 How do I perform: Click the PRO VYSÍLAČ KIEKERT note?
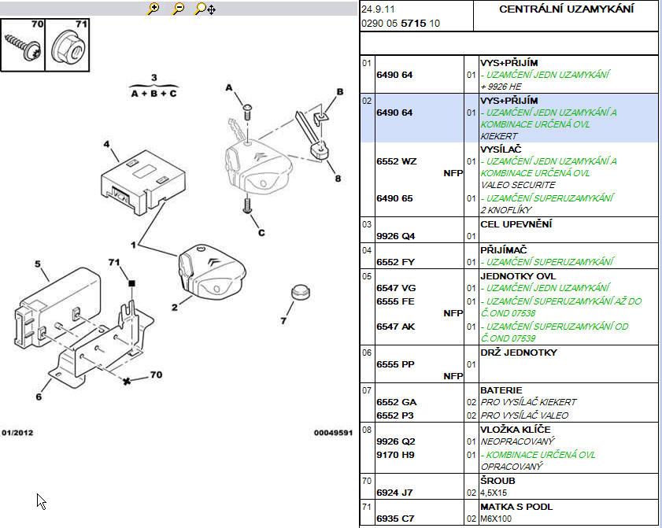pyautogui.click(x=529, y=402)
